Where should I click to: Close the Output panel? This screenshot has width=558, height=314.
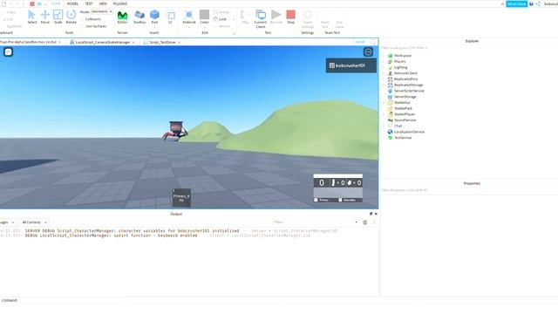(x=376, y=214)
